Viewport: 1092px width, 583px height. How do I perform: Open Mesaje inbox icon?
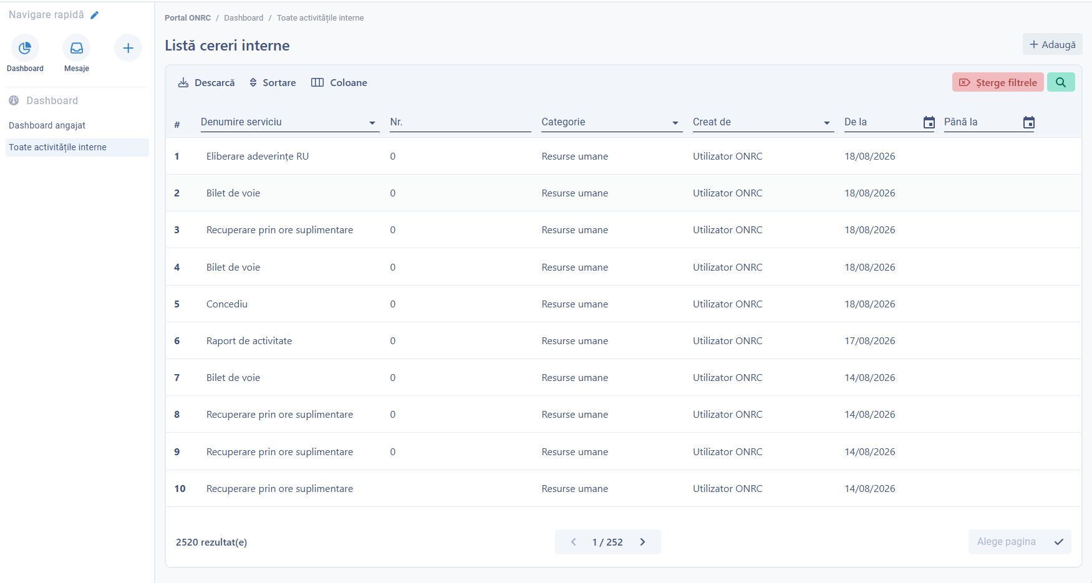77,48
